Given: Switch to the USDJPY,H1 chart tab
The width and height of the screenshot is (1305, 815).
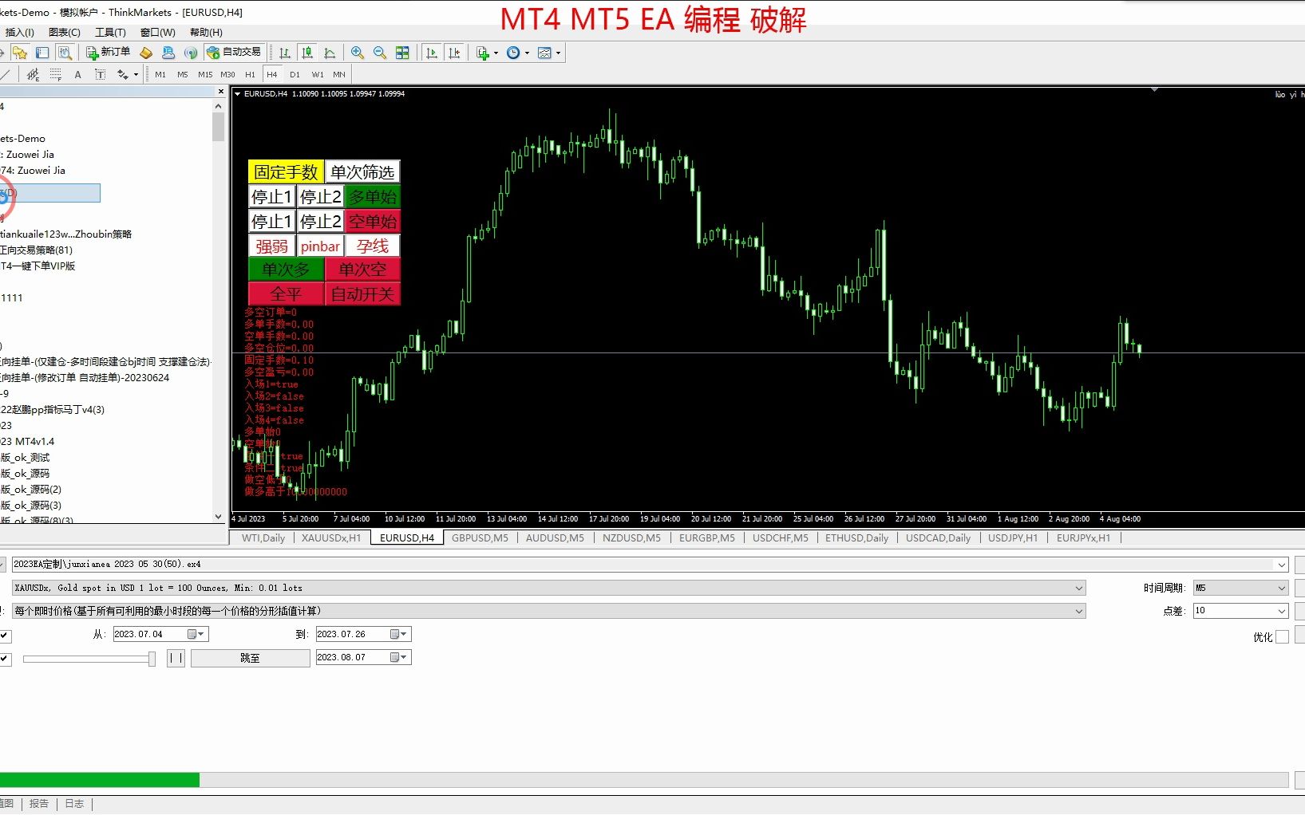Looking at the screenshot, I should [x=1013, y=537].
